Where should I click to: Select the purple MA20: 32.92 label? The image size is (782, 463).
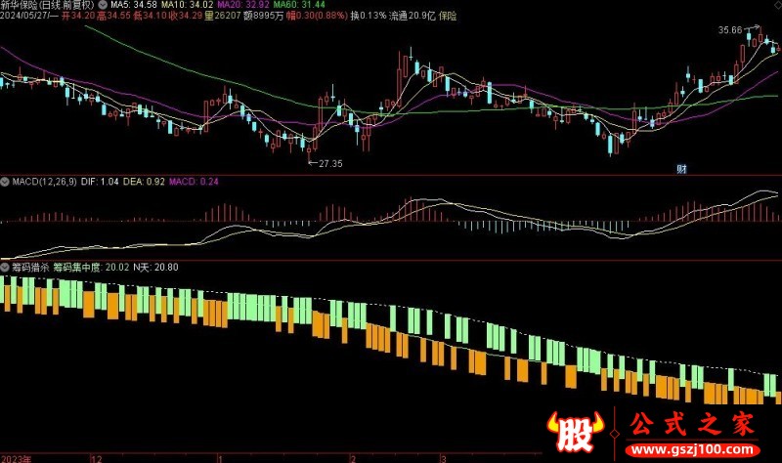point(243,5)
